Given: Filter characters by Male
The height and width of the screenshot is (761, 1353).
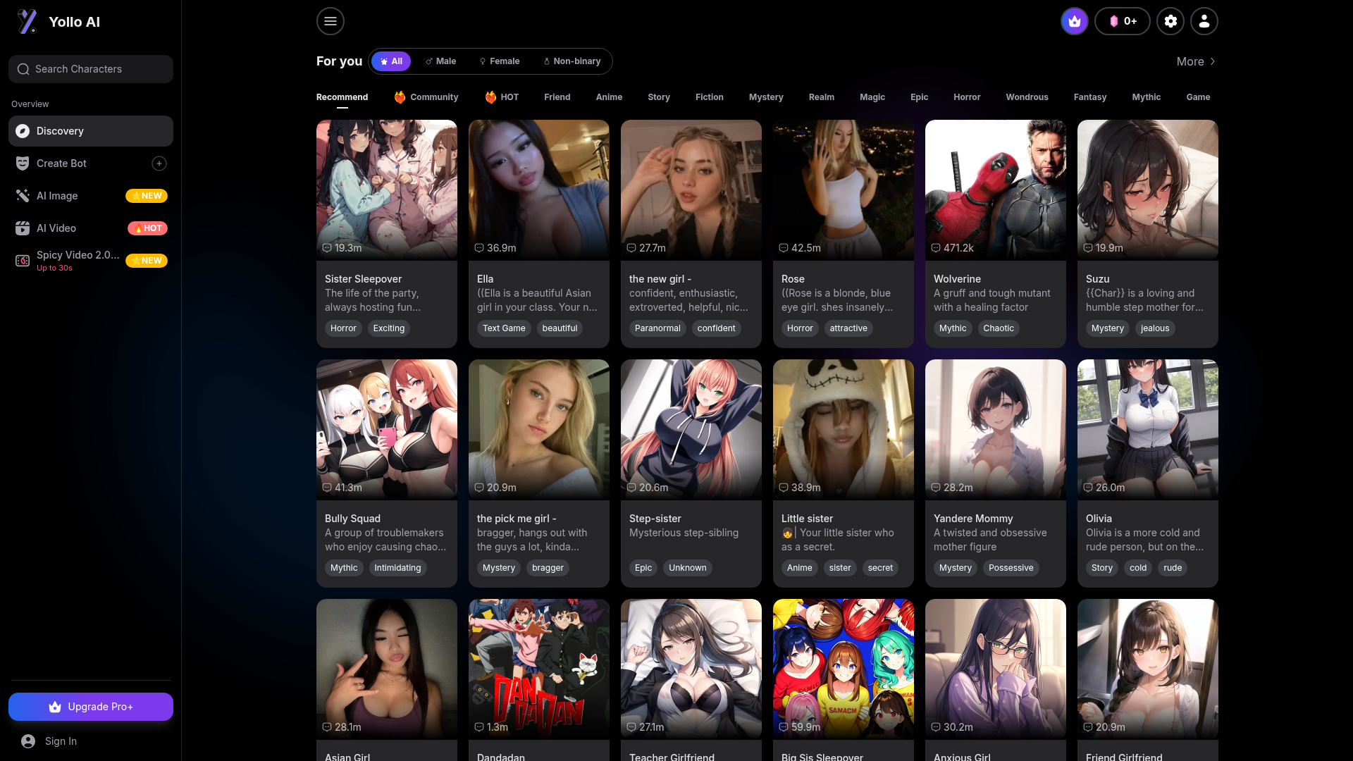Looking at the screenshot, I should tap(440, 61).
